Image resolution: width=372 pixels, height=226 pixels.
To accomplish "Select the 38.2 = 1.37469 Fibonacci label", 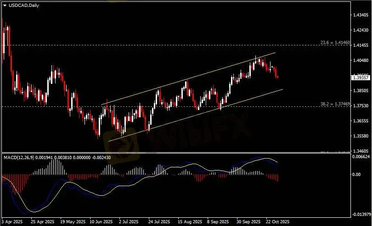I will click(x=335, y=104).
